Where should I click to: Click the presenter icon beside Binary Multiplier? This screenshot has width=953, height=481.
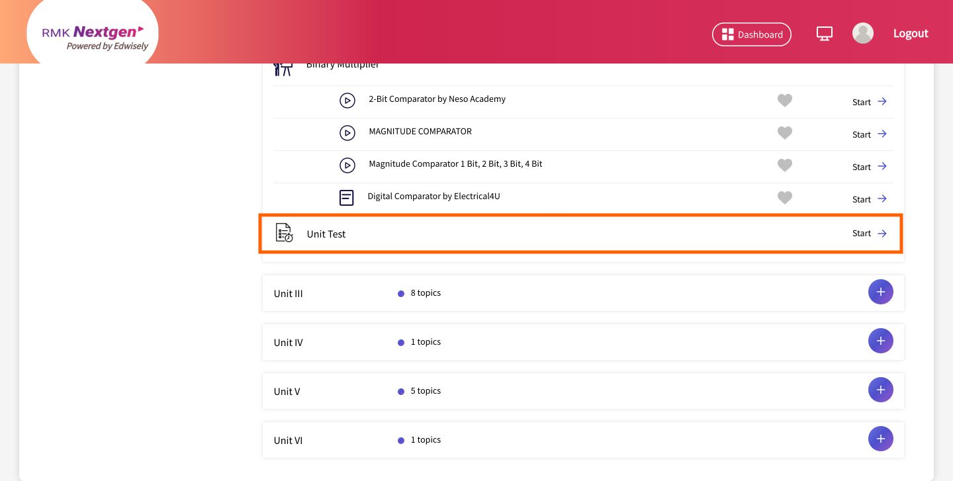point(283,69)
